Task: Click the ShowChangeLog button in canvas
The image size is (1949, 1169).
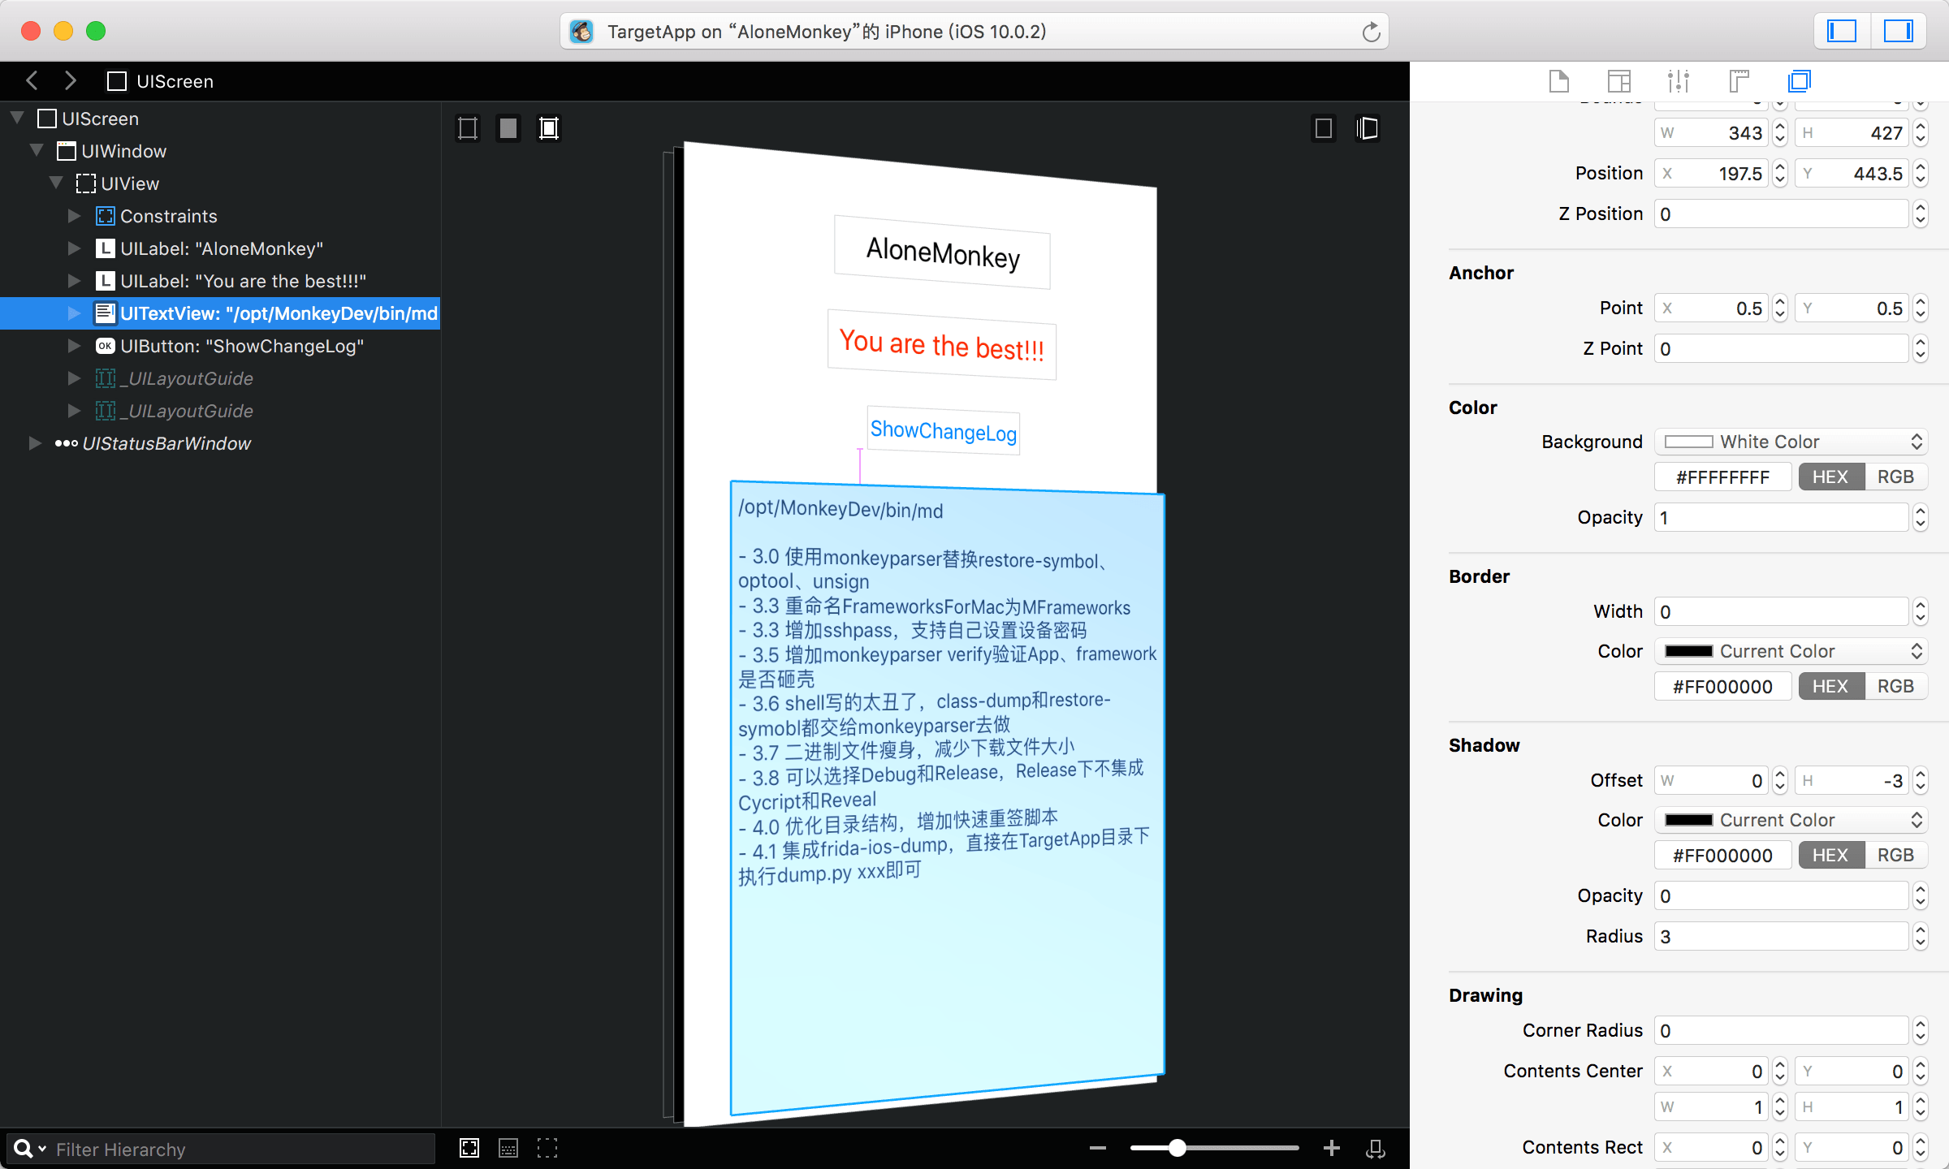Action: [x=943, y=431]
